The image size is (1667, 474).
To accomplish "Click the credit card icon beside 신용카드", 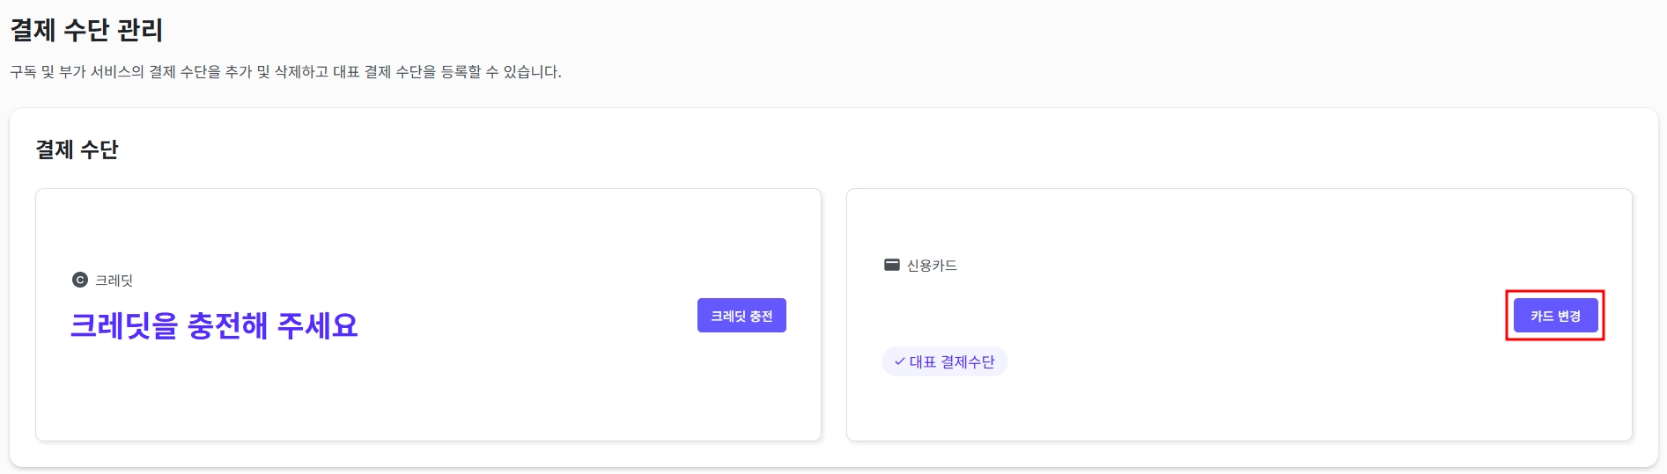I will pyautogui.click(x=892, y=265).
